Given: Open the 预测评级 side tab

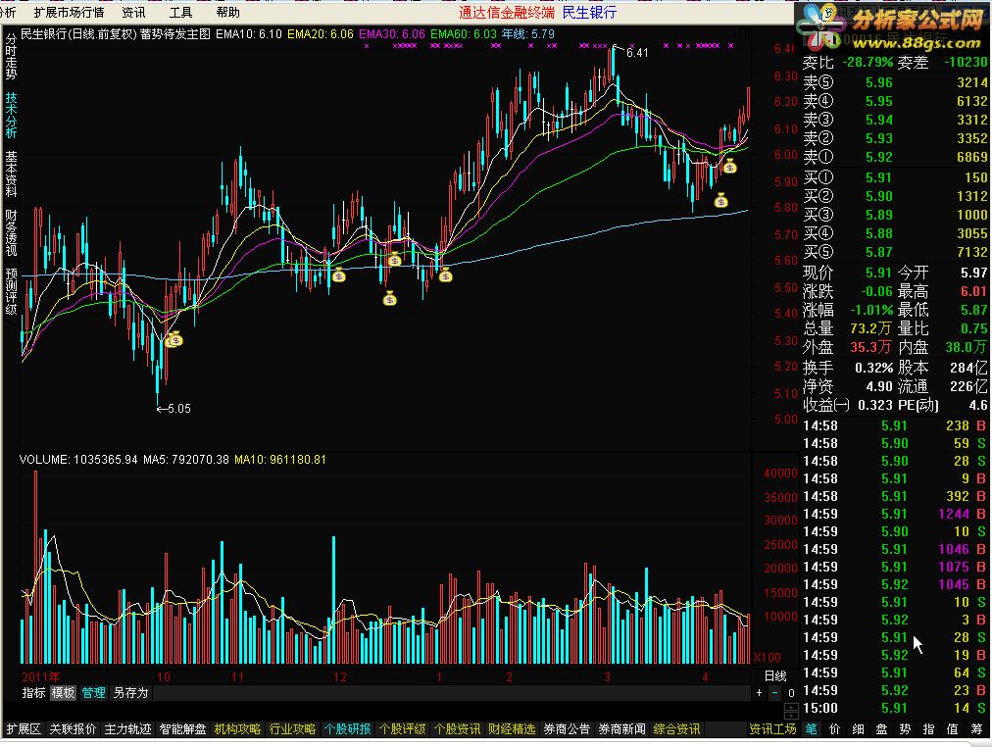Looking at the screenshot, I should coord(11,291).
